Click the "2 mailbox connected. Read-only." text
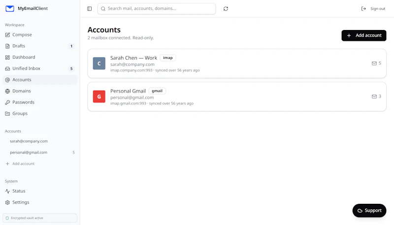Viewport: 394px width, 225px height. pos(121,38)
